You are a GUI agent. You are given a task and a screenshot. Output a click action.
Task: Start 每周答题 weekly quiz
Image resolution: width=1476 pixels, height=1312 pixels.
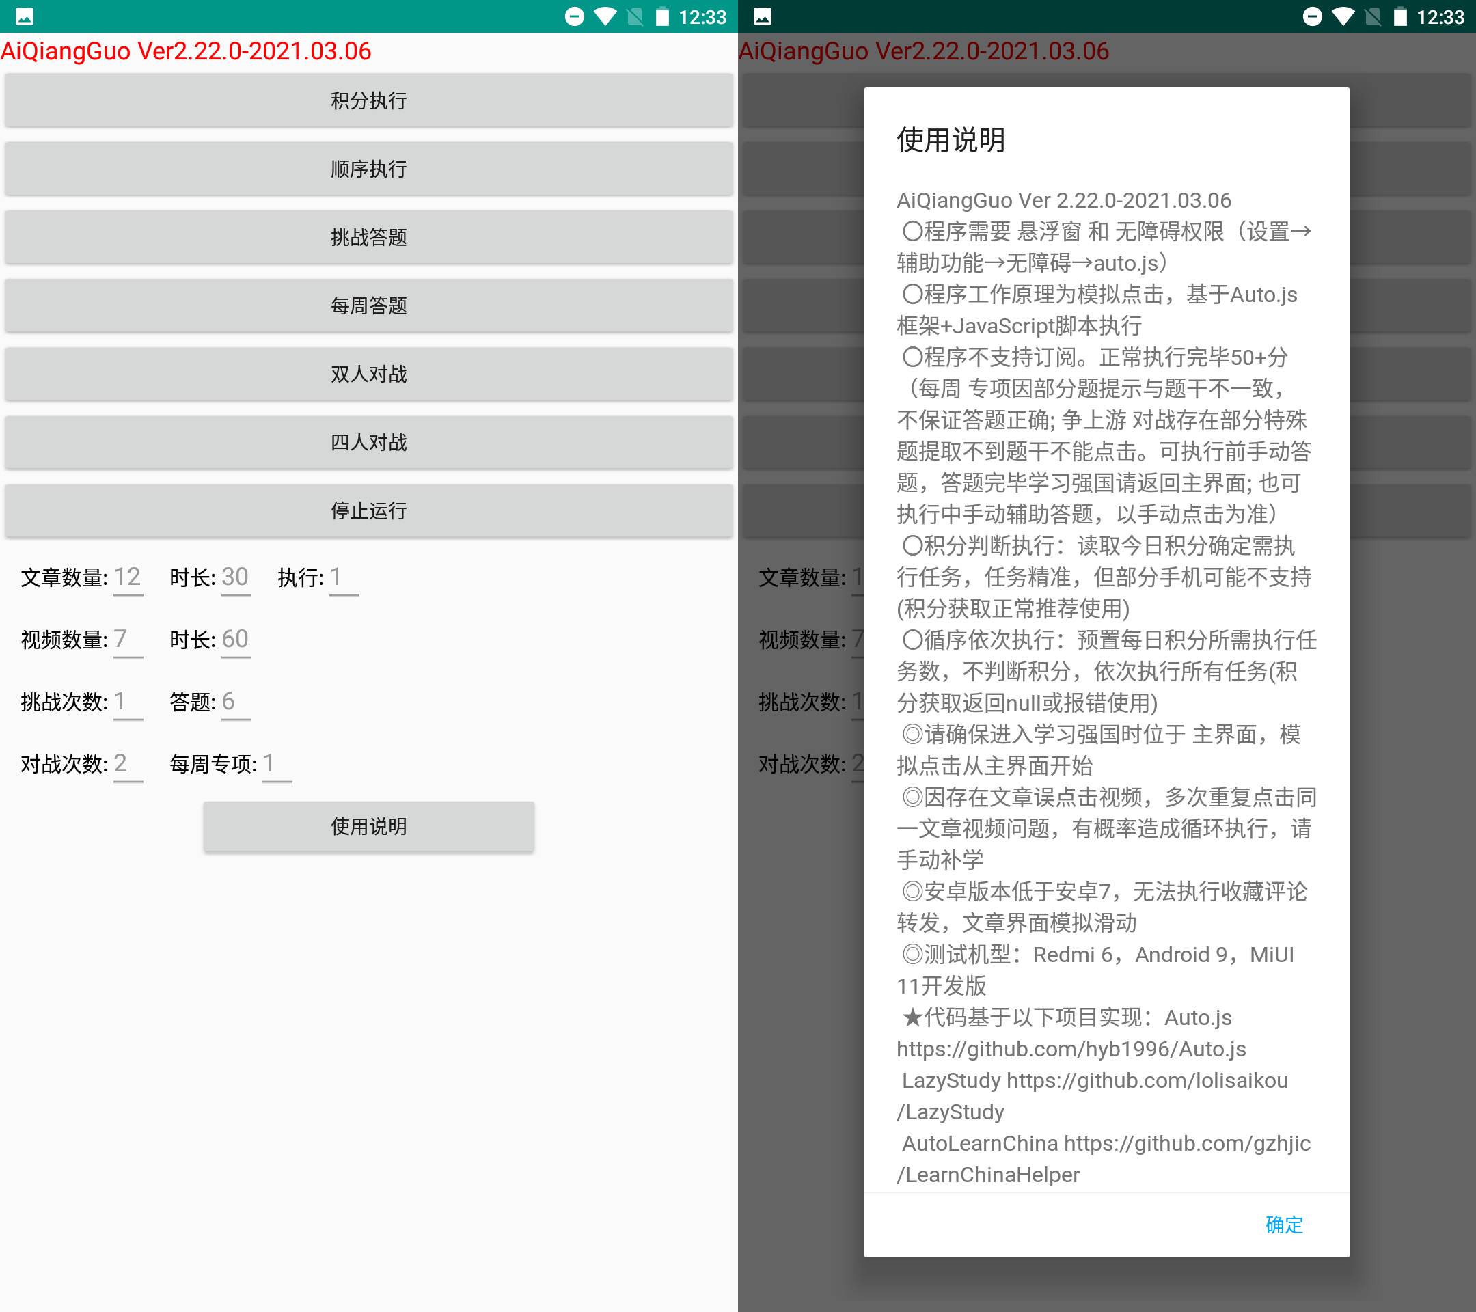[368, 305]
